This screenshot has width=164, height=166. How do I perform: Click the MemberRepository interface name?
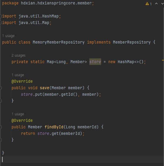(132, 42)
